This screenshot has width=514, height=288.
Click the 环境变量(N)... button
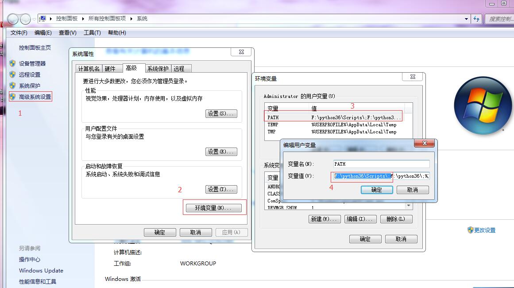[x=213, y=208]
